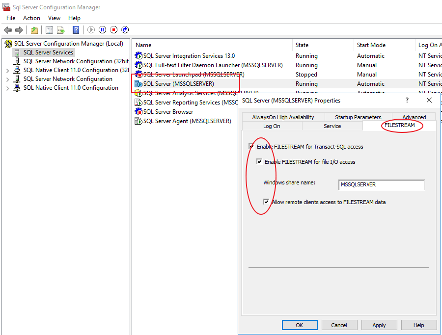This screenshot has width=442, height=335.
Task: Open the Action menu
Action: point(31,18)
